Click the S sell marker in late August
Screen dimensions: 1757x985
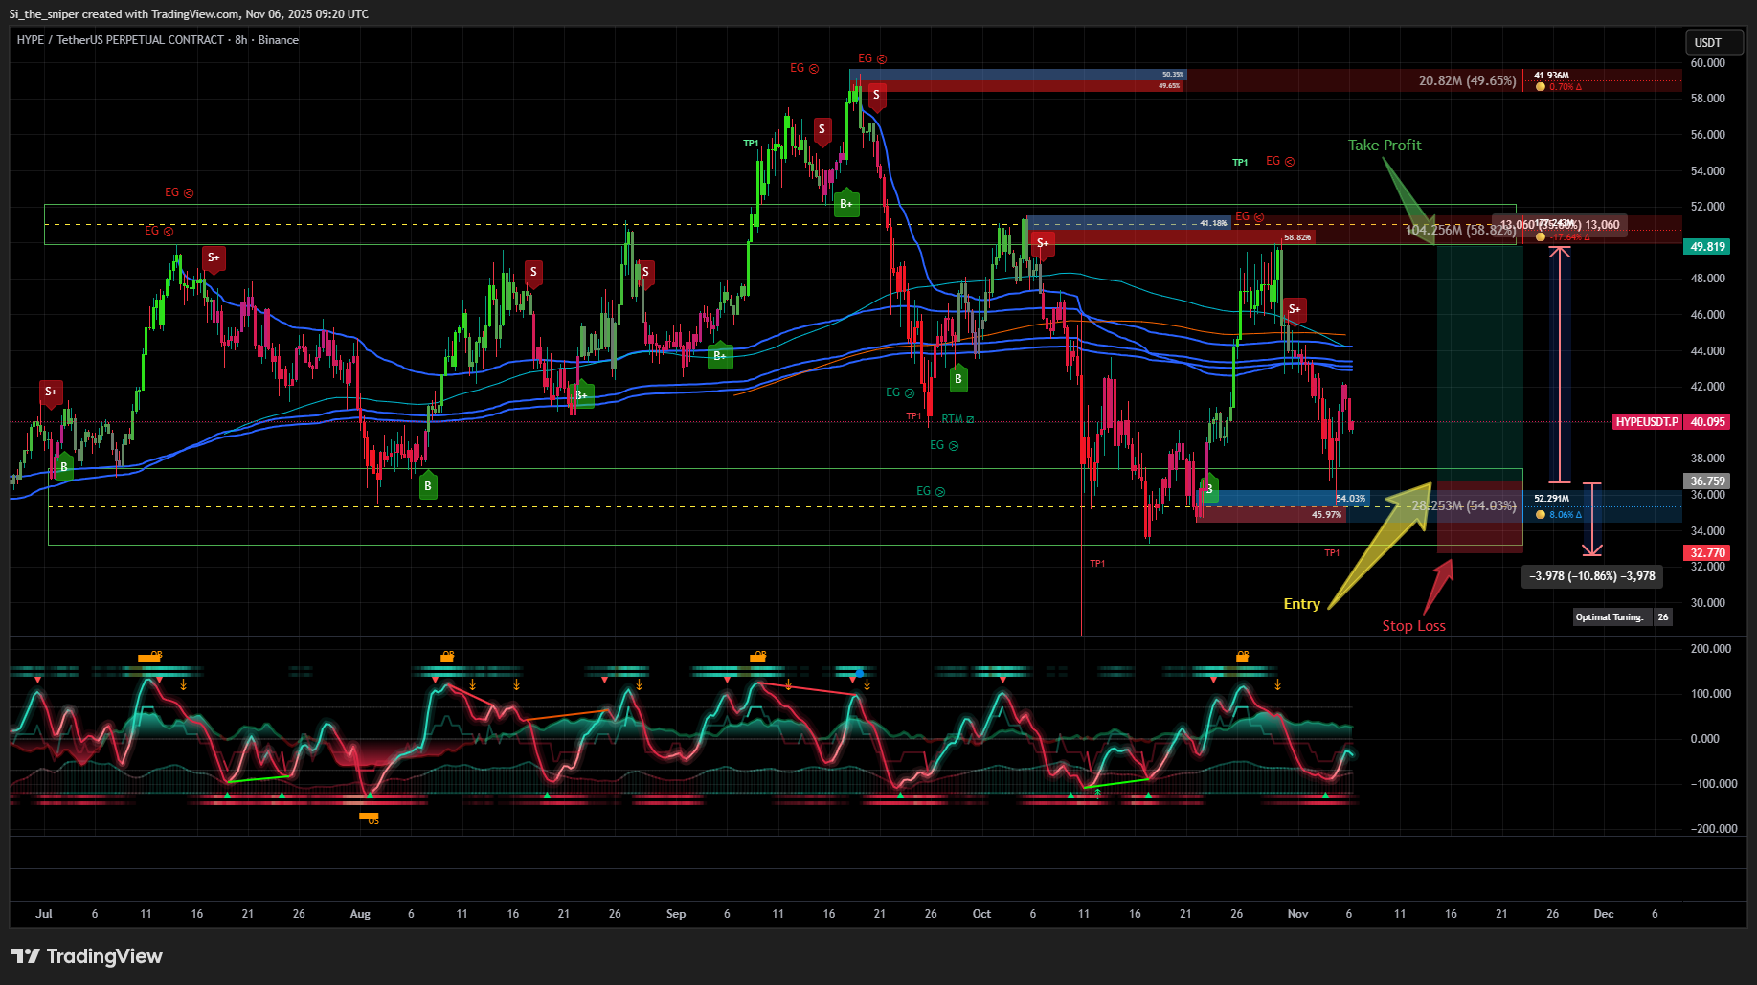pos(645,273)
